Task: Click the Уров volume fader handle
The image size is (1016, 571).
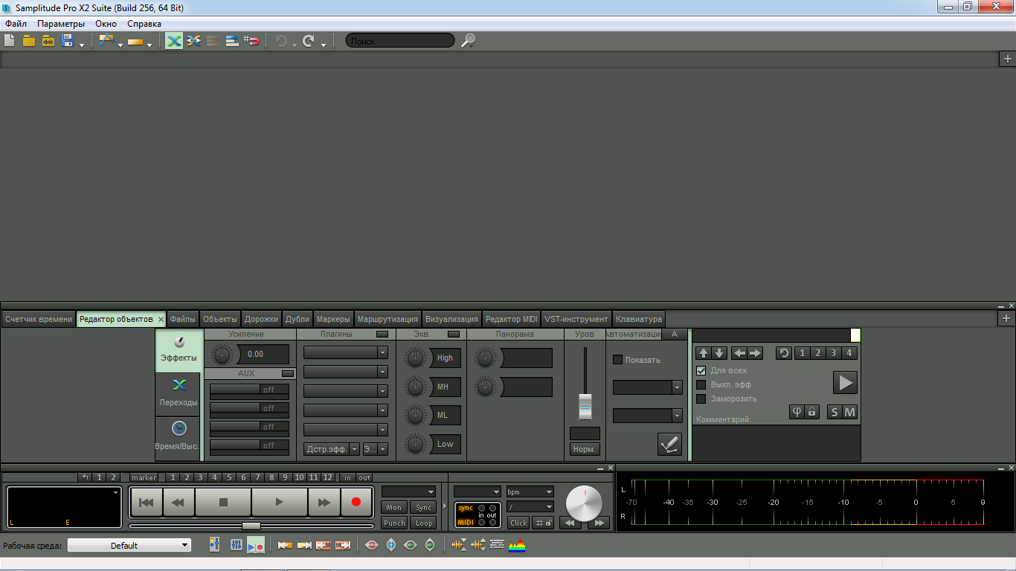Action: tap(585, 407)
